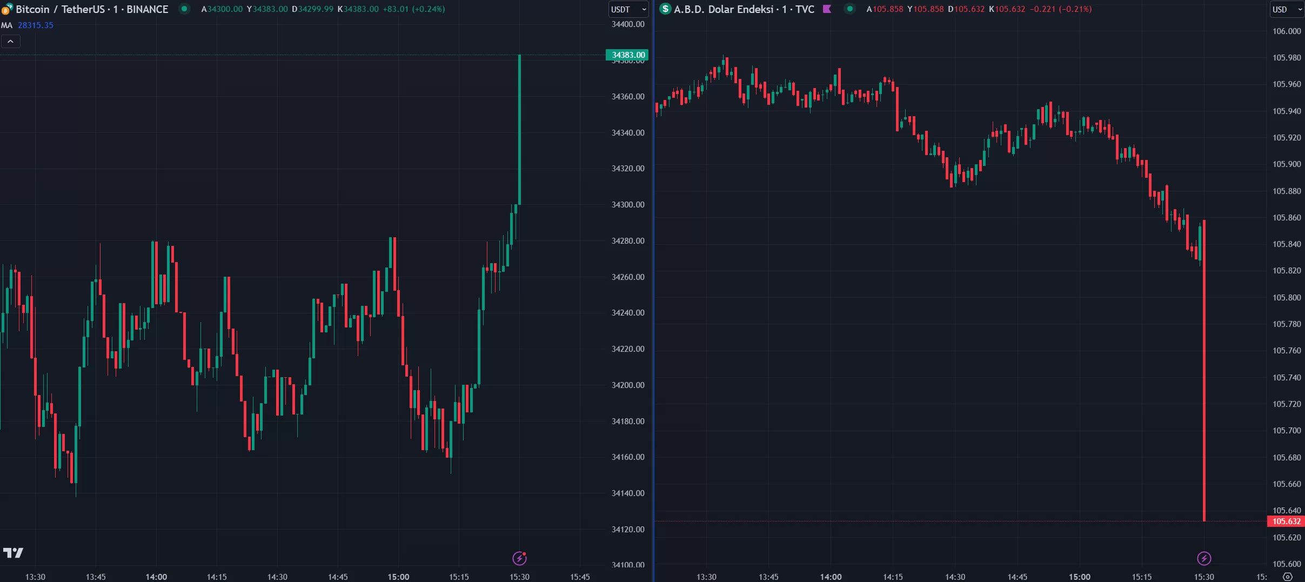Viewport: 1305px width, 582px height.
Task: Click the green market status dot on Dolar Endeksi chart
Action: [849, 9]
